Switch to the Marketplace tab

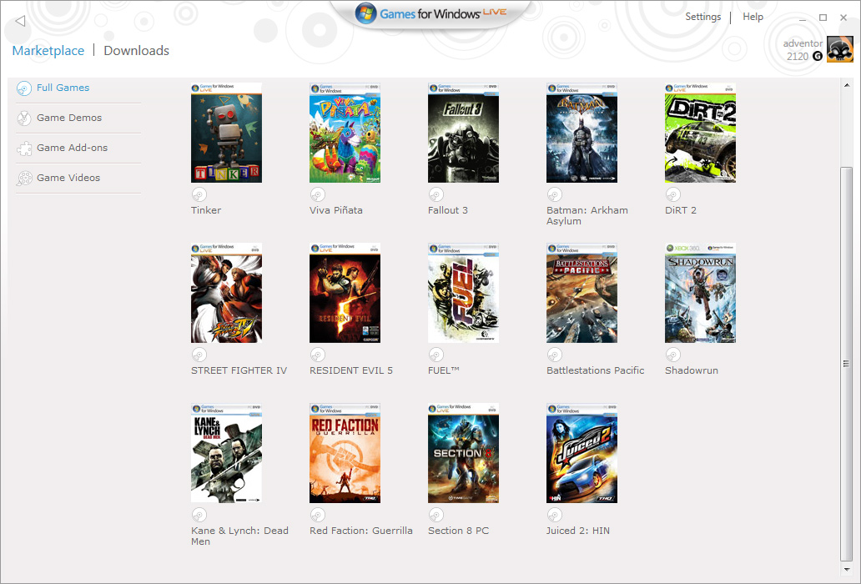[x=48, y=51]
